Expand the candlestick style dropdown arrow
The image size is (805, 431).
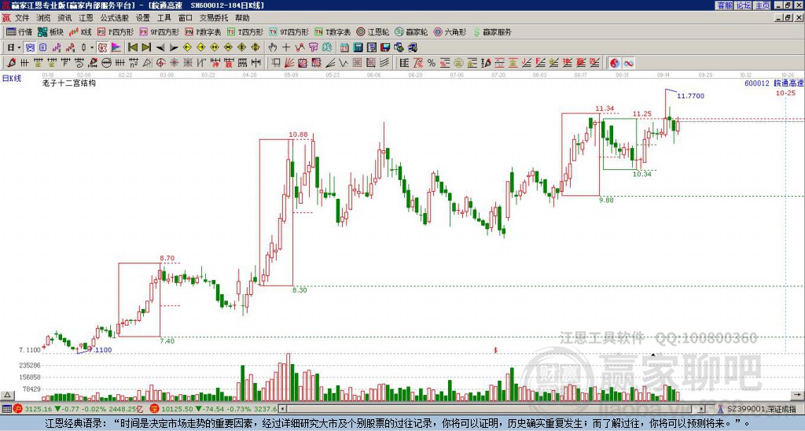(x=92, y=48)
